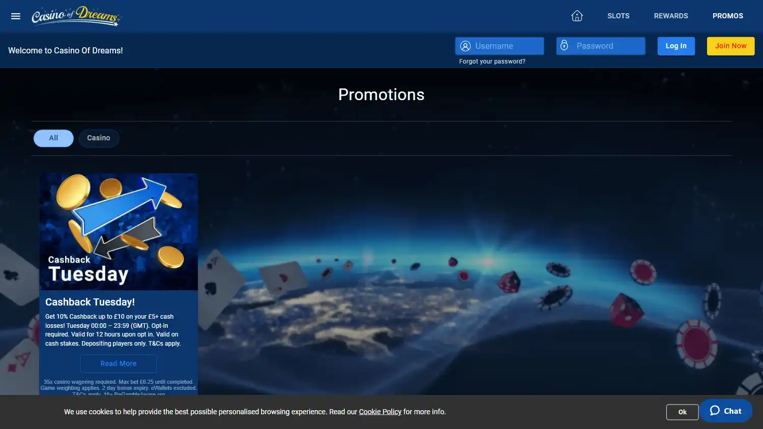Click the chat bubble icon

[715, 411]
